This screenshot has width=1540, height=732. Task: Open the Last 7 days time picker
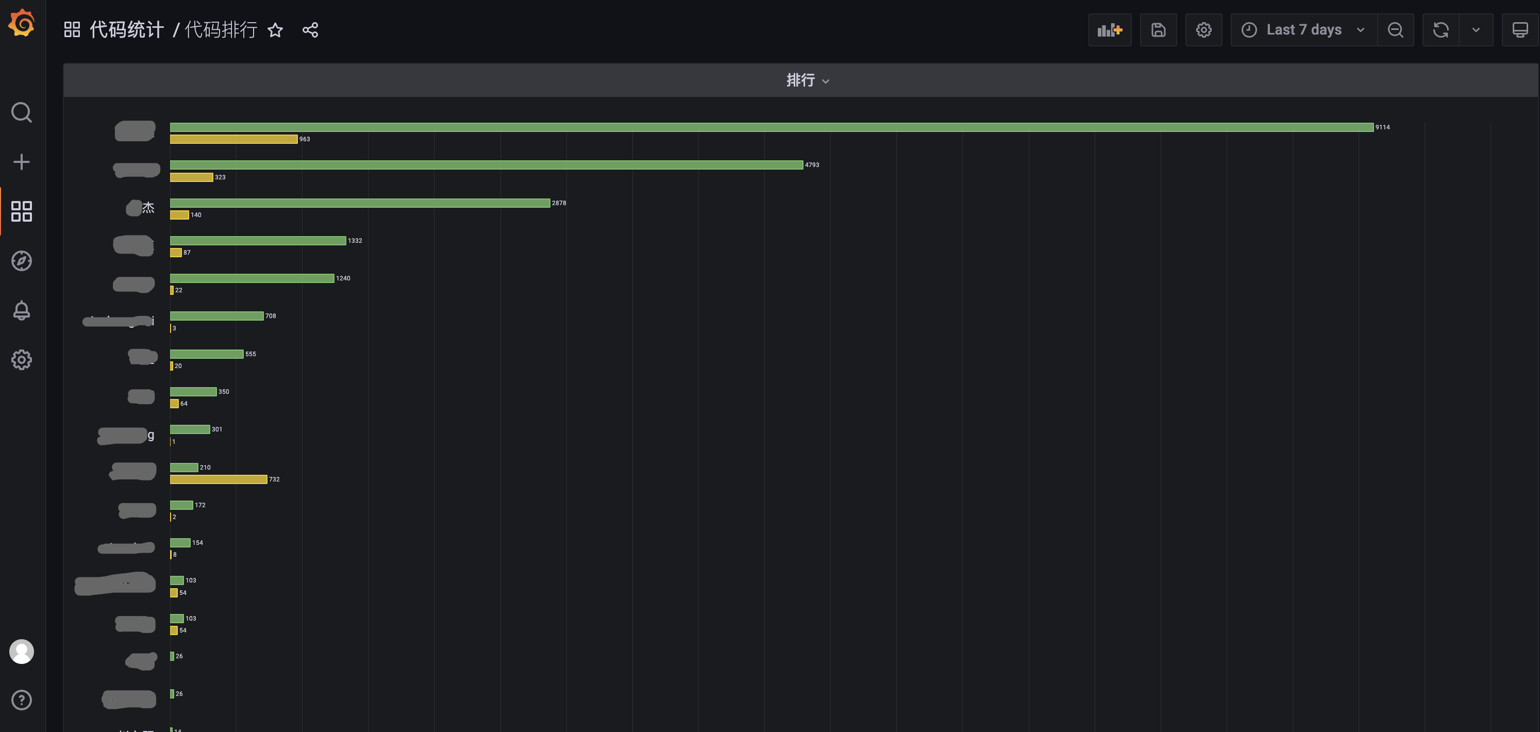click(1304, 30)
